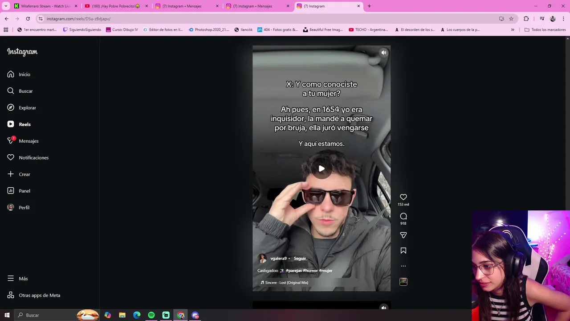Open the #humor hashtag
Screen dimensions: 570x321
coord(310,271)
